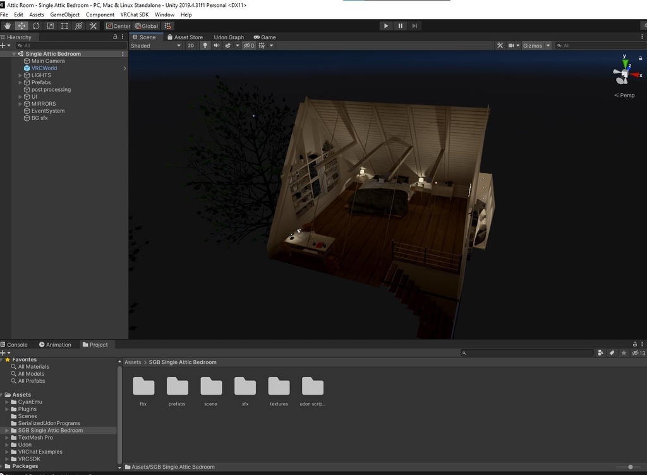The width and height of the screenshot is (647, 475).
Task: Toggle Center pivot mode to Pivot
Action: (x=118, y=26)
